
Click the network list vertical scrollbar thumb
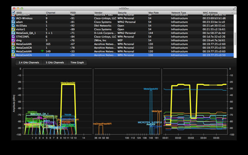(x=235, y=39)
